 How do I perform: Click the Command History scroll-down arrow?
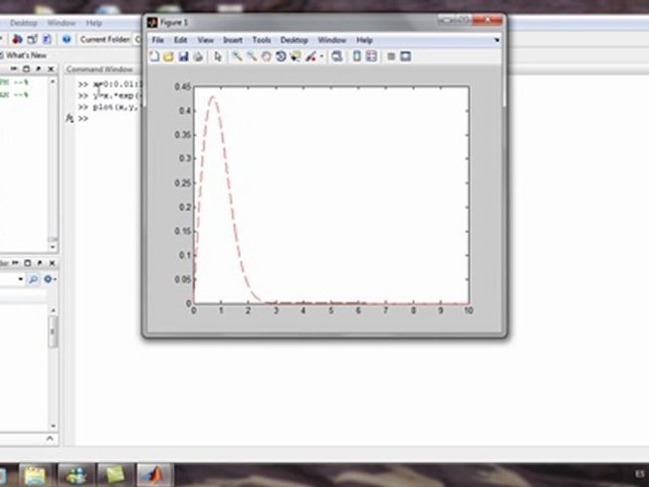point(53,248)
